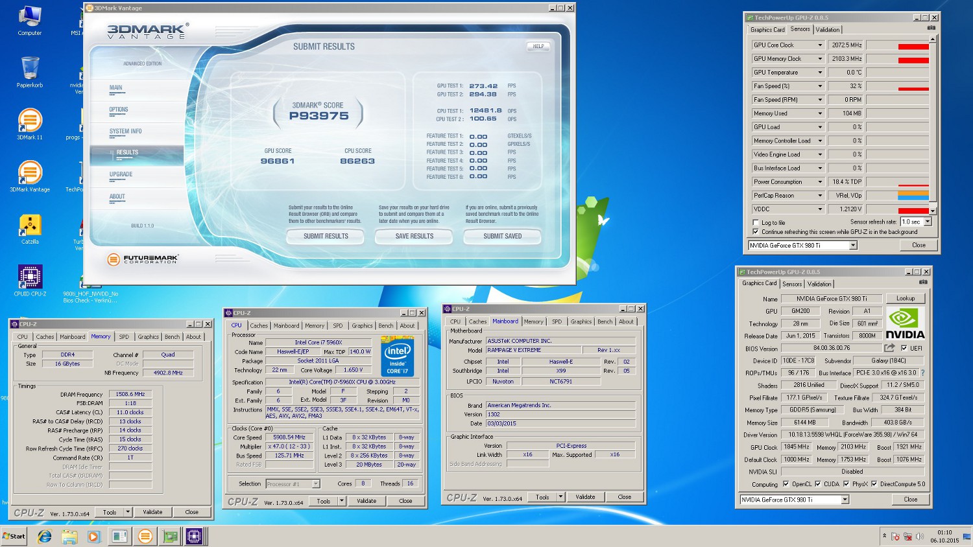This screenshot has width=973, height=547.
Task: Expand the Tools dropdown arrow in CPU-Z Mainboard window
Action: (560, 497)
